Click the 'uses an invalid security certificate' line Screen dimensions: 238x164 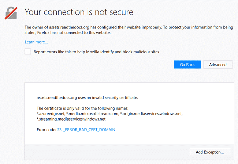coord(87,98)
